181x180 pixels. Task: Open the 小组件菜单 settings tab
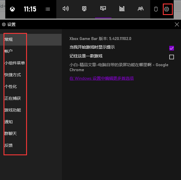[31, 63]
